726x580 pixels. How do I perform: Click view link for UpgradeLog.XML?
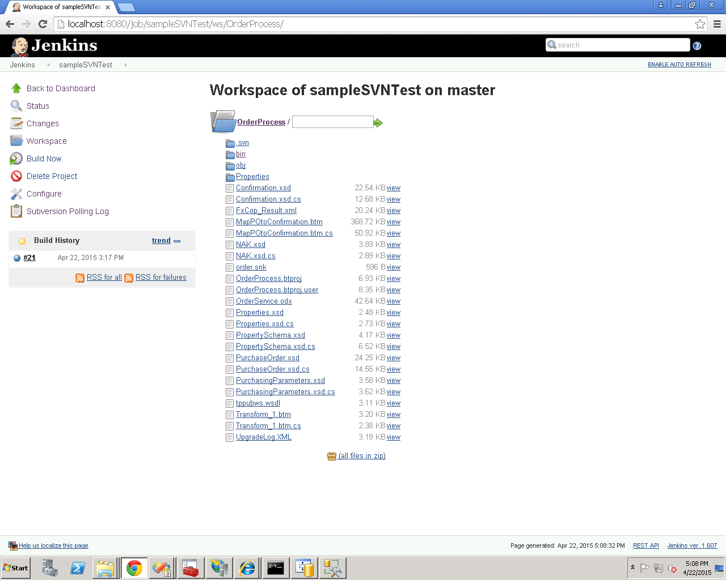click(x=394, y=437)
